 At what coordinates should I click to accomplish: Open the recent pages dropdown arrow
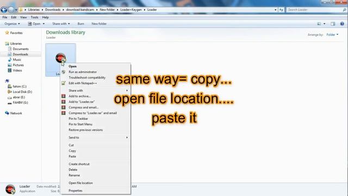click(x=16, y=10)
